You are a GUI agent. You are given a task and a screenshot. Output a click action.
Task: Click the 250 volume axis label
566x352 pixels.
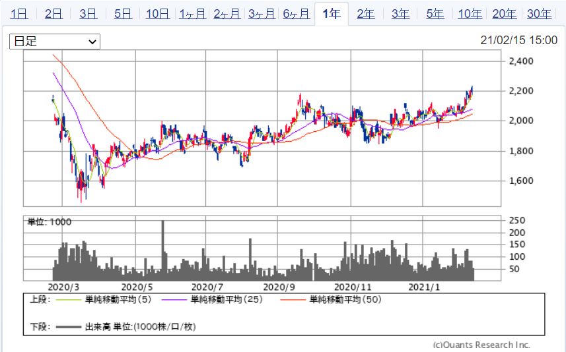pyautogui.click(x=517, y=220)
